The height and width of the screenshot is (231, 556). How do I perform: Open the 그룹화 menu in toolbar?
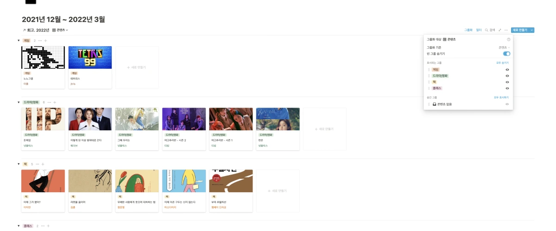pyautogui.click(x=468, y=30)
